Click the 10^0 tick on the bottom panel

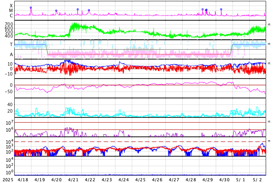[x=9, y=172]
